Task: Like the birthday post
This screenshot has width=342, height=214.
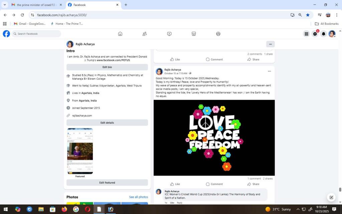Action: tap(175, 184)
